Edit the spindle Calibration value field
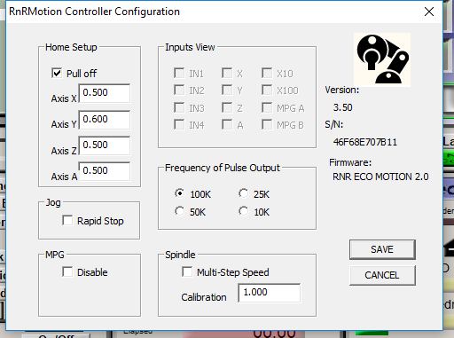454x338 pixels. pos(270,293)
